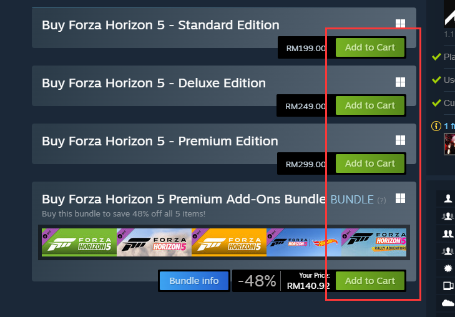Image resolution: width=455 pixels, height=317 pixels.
Task: Open the Rally Adventure DLC thumbnail
Action: click(x=374, y=243)
